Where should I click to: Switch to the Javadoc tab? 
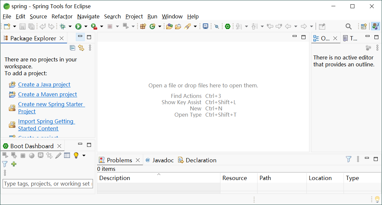(x=160, y=160)
